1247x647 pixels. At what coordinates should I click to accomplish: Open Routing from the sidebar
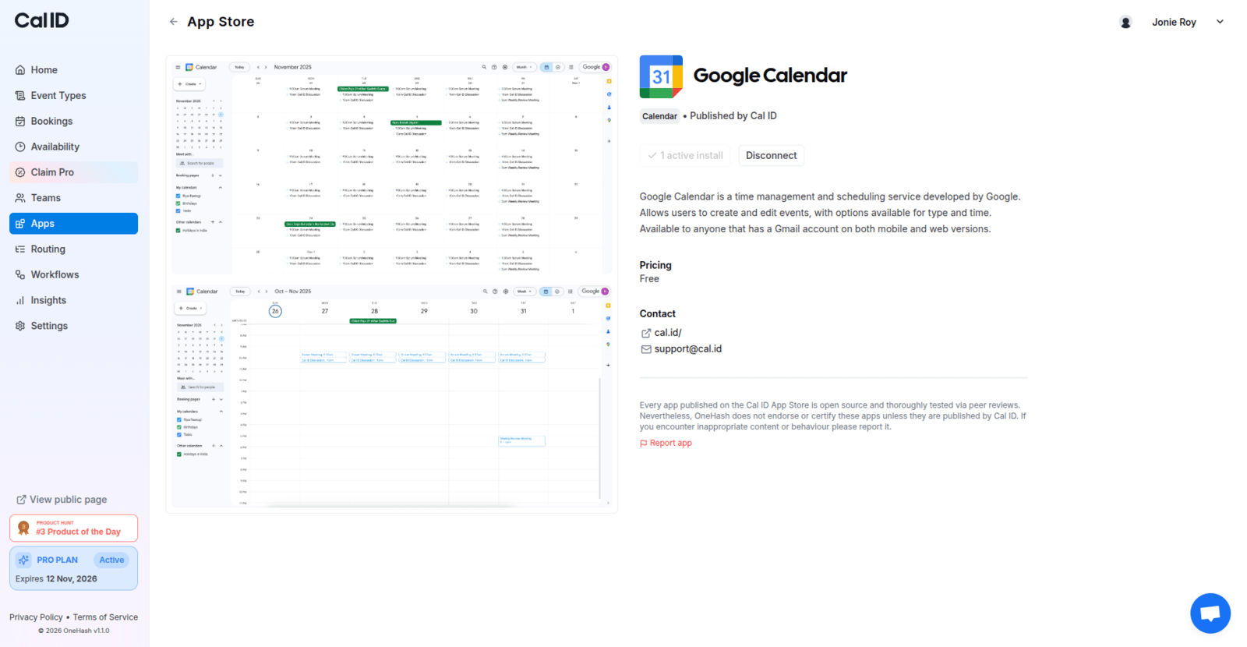[x=73, y=249]
